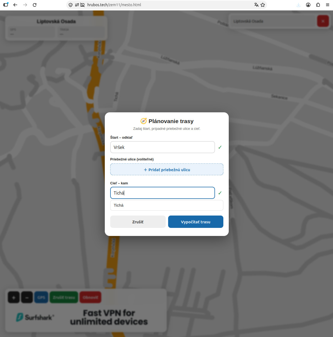Open the Surfshark Fast VPN advertisement
The height and width of the screenshot is (337, 333).
tap(86, 317)
